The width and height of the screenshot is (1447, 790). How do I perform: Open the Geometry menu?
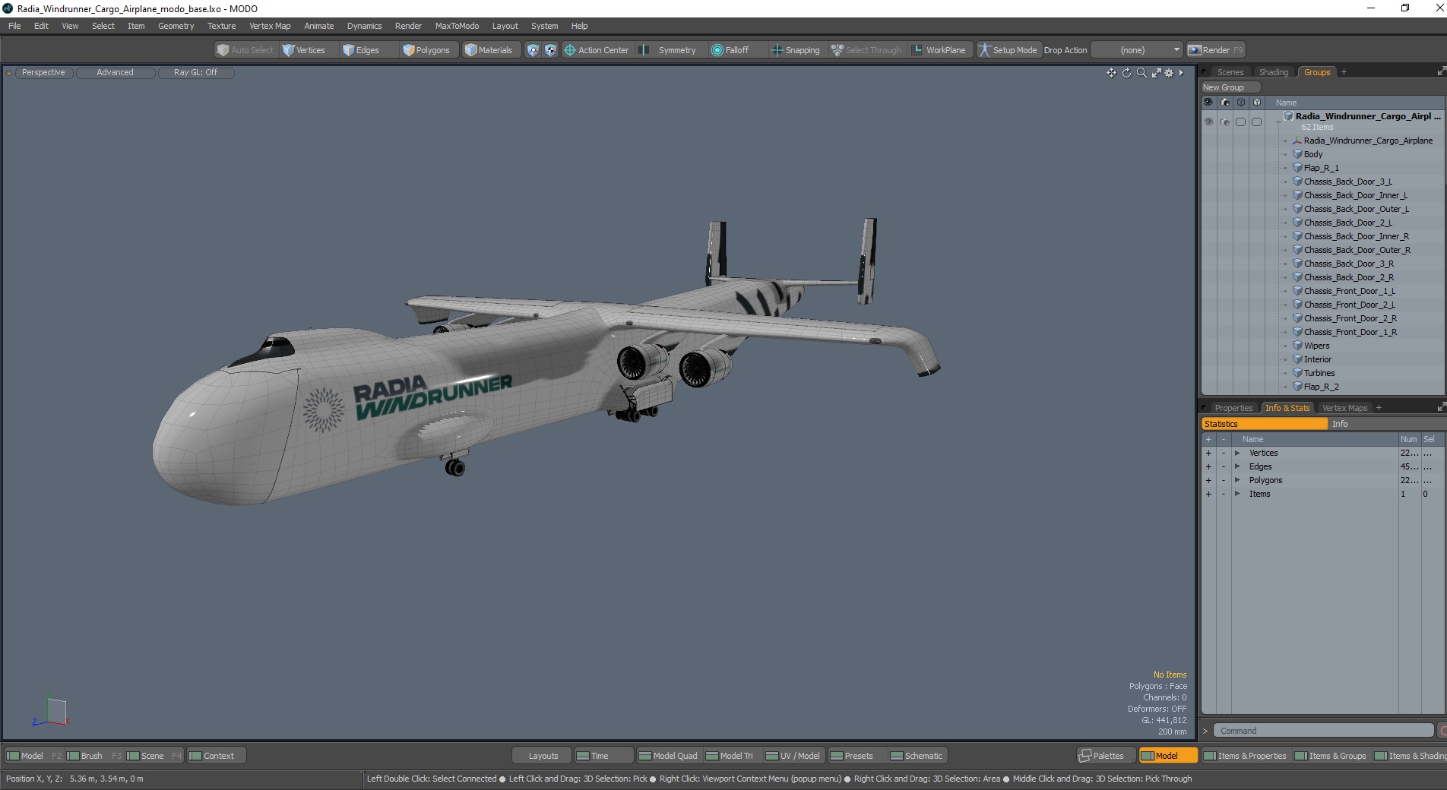click(x=176, y=26)
